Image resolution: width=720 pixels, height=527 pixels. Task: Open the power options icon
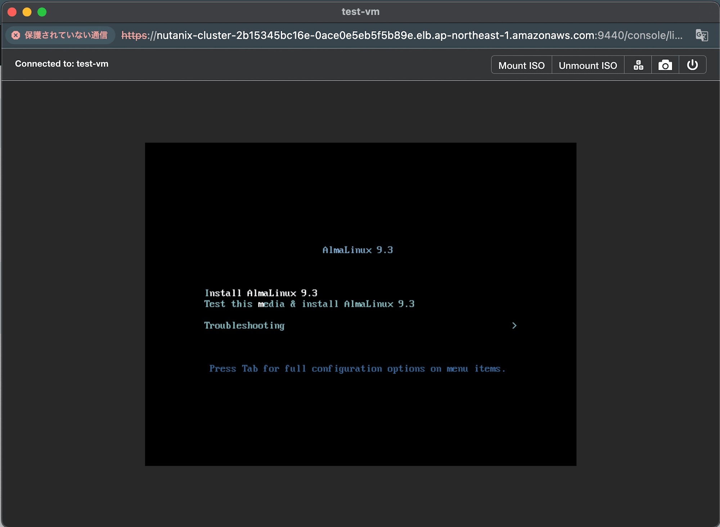[x=692, y=65]
